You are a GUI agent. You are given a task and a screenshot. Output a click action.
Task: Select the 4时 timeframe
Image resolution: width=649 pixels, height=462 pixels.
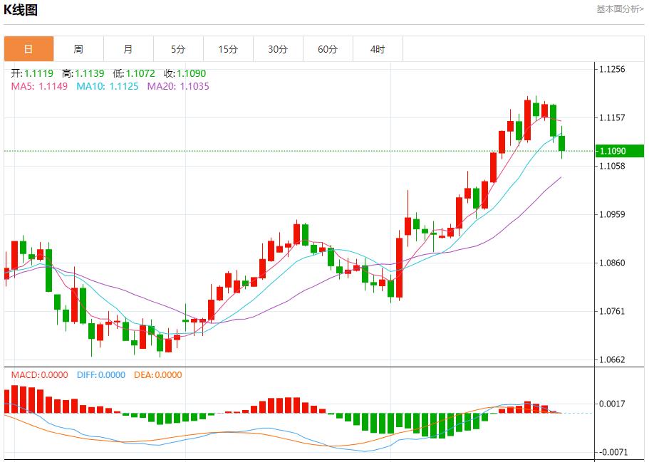point(378,48)
